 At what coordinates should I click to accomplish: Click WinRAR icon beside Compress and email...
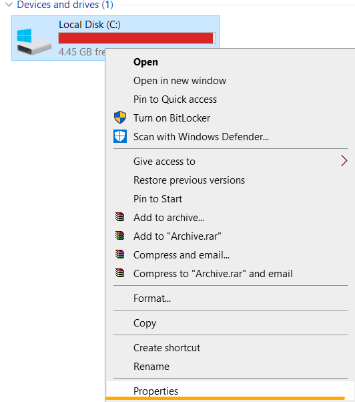coord(119,254)
